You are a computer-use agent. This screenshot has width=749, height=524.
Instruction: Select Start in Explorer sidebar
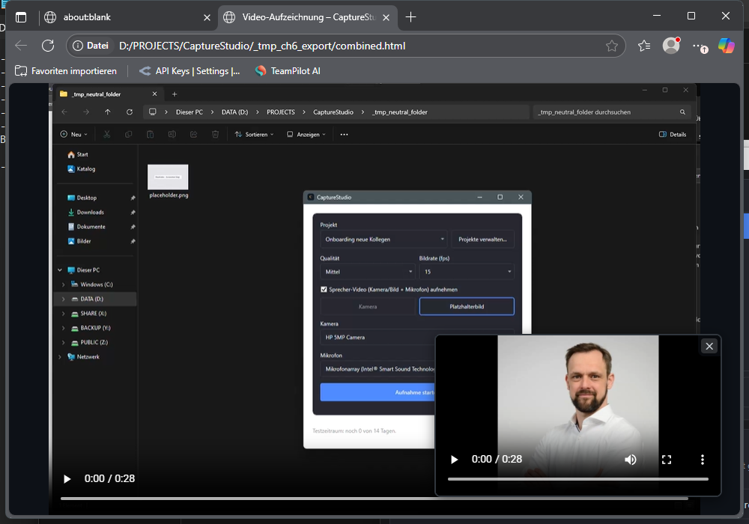pyautogui.click(x=78, y=155)
